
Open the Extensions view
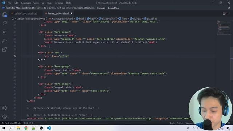click(x=4, y=49)
